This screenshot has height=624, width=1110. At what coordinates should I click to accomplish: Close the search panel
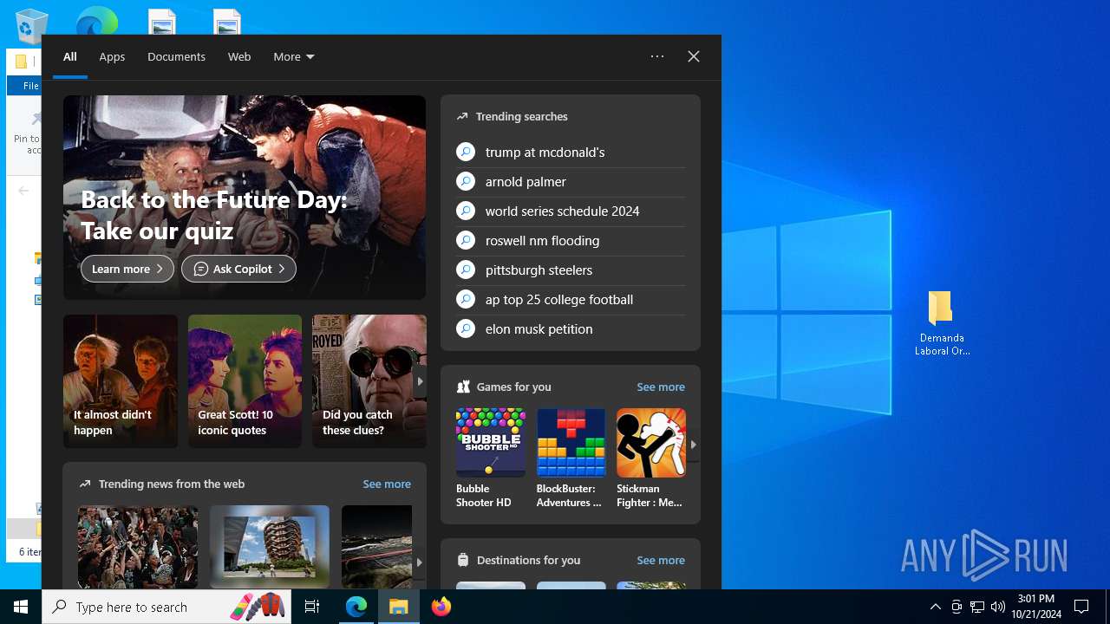(694, 56)
